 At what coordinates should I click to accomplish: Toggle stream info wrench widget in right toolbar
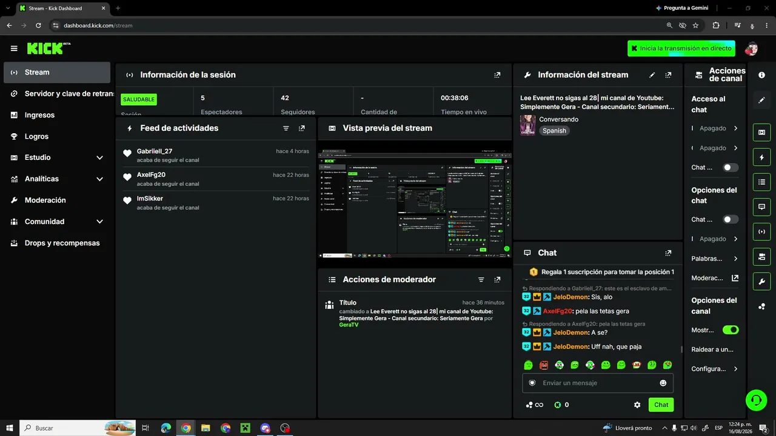point(761,281)
